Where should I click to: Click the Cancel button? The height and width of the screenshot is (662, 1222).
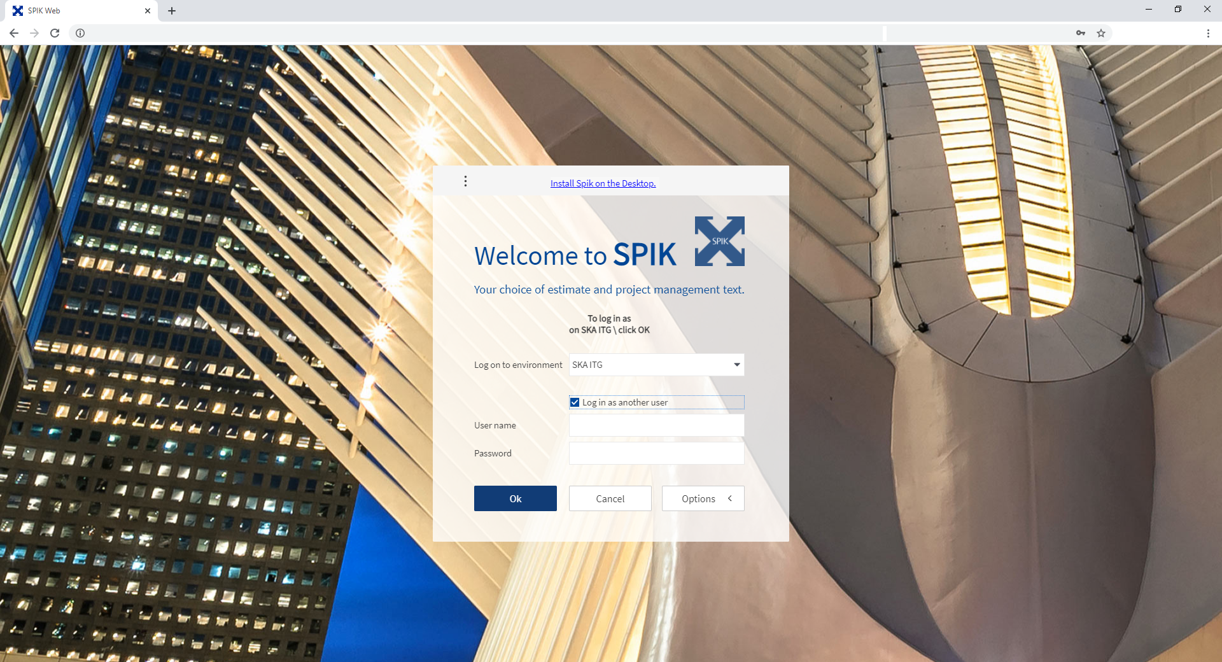click(610, 498)
